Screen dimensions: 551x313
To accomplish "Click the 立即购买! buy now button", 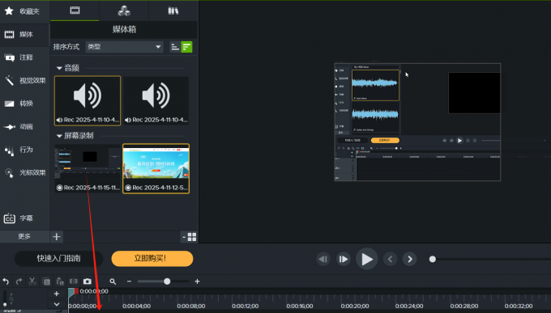I will (152, 259).
